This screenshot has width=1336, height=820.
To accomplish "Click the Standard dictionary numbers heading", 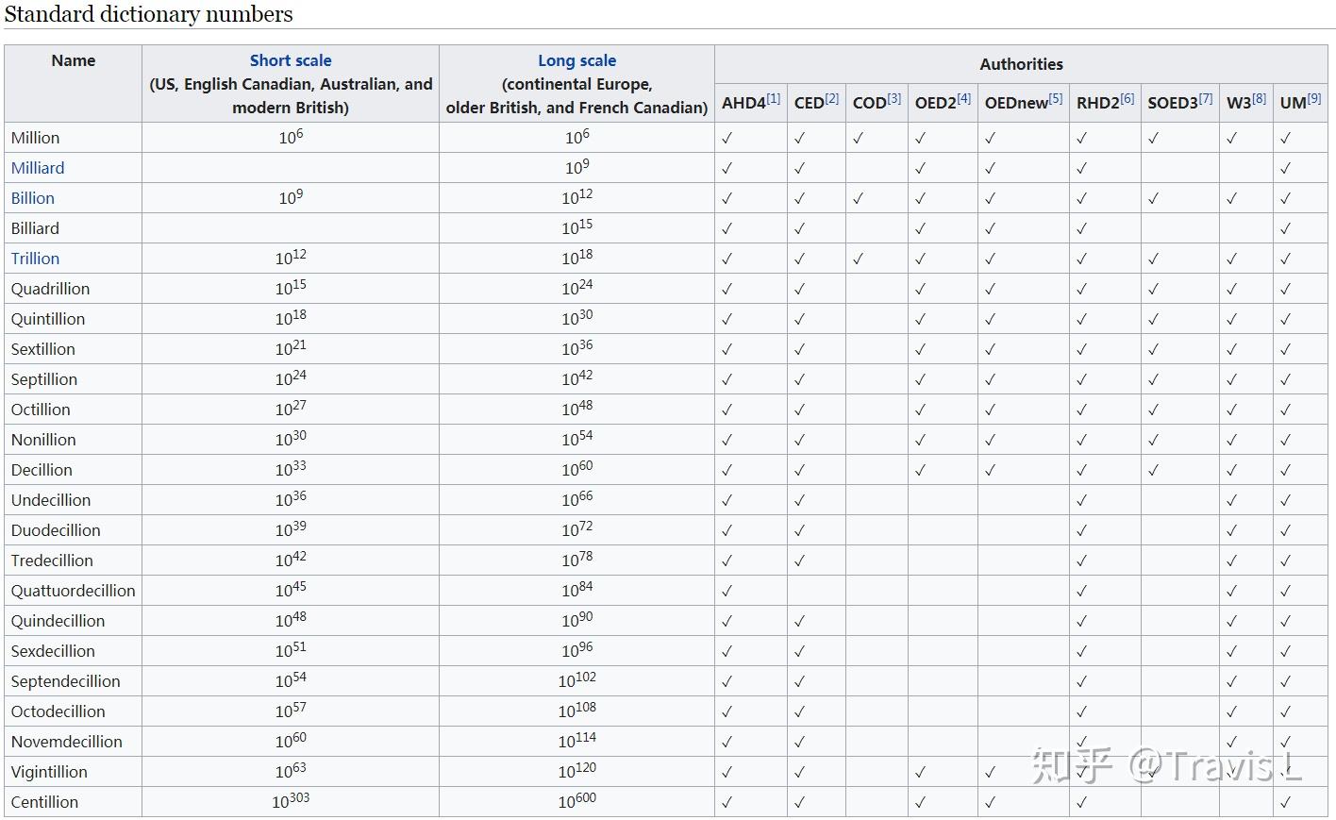I will tap(148, 14).
